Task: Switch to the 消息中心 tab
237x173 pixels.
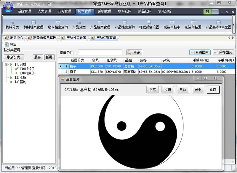Action: coord(14,38)
